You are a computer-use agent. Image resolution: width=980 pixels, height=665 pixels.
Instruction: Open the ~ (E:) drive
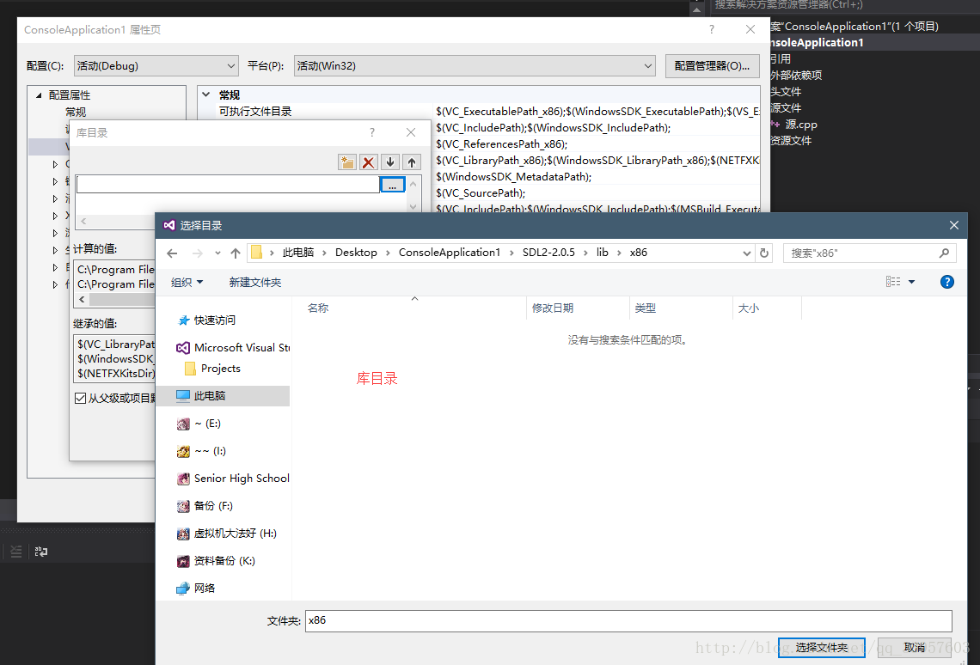coord(199,424)
